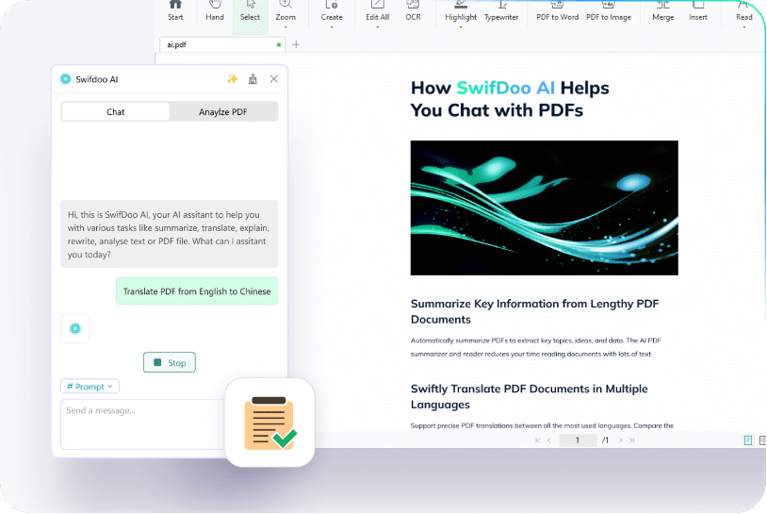Image resolution: width=767 pixels, height=514 pixels.
Task: Click the Translate PDF request message
Action: (197, 291)
